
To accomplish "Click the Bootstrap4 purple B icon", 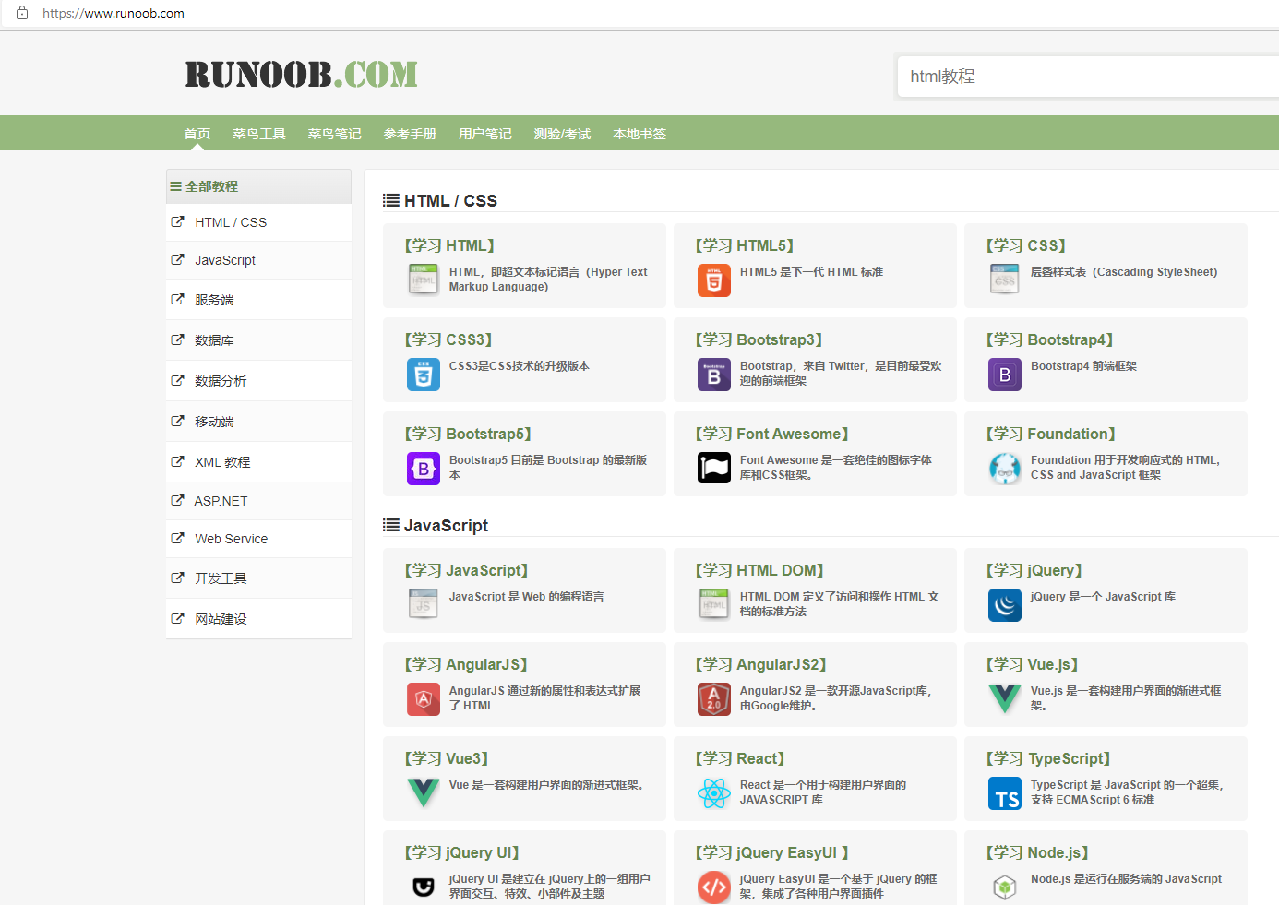I will (1005, 374).
